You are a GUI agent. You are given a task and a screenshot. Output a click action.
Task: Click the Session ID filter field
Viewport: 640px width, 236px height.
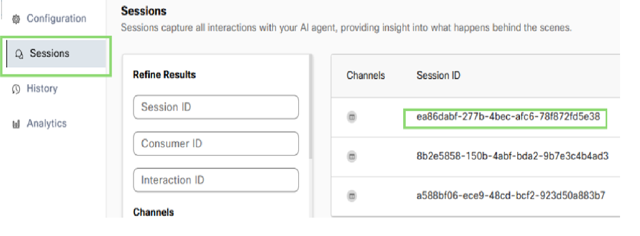pyautogui.click(x=215, y=107)
